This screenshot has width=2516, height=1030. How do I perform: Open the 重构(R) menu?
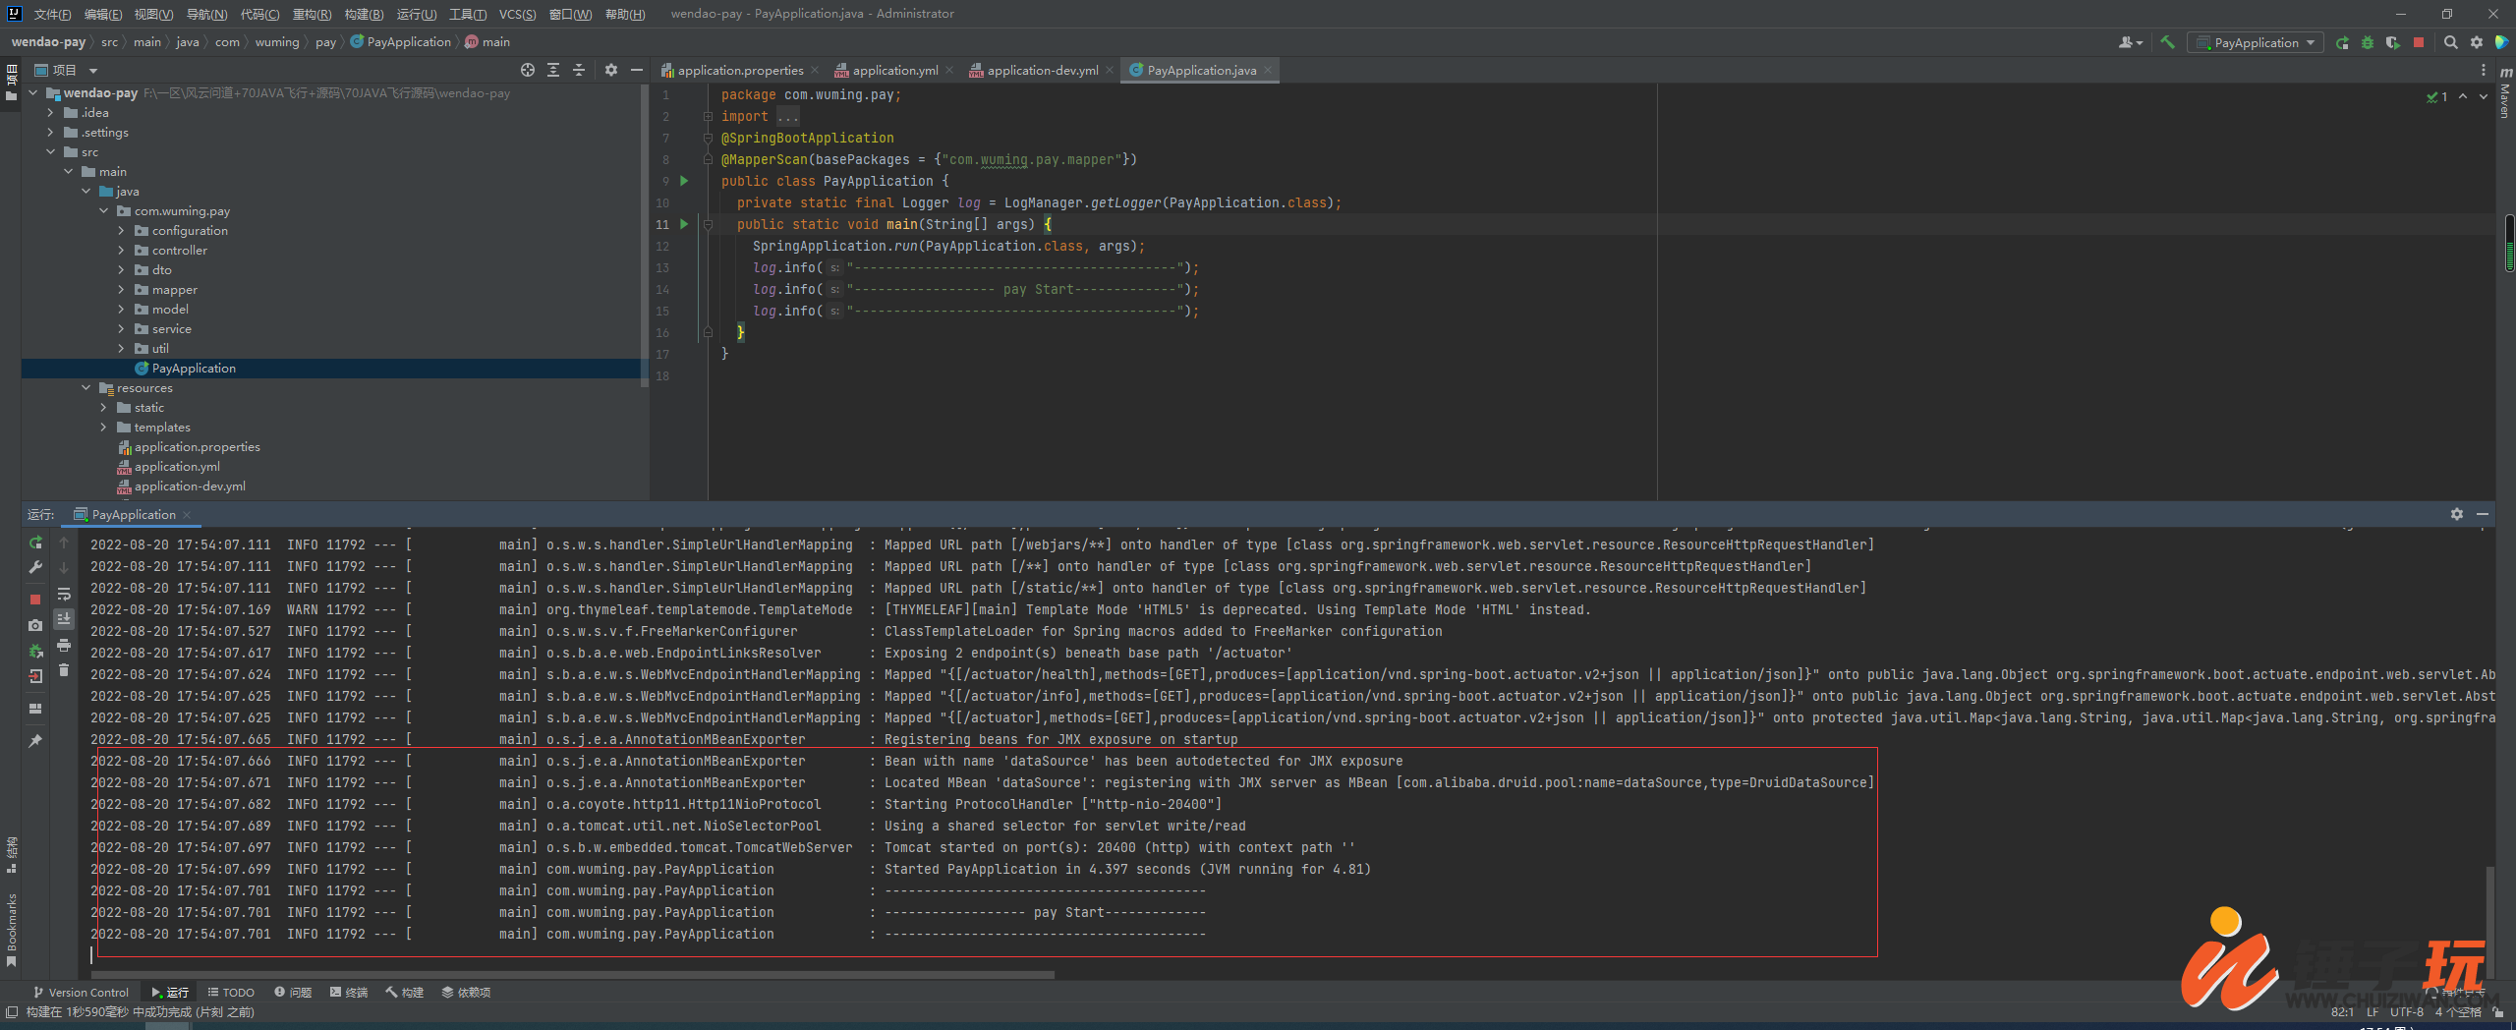[x=312, y=14]
